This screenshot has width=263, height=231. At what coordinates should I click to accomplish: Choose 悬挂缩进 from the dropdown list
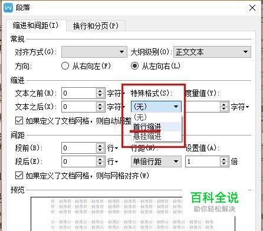pyautogui.click(x=156, y=136)
